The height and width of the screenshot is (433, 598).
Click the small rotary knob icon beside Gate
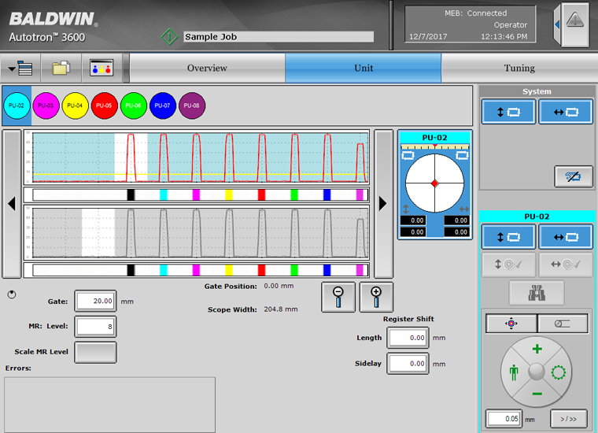tap(12, 294)
